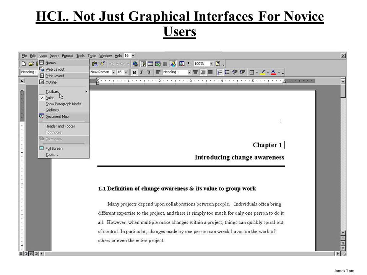Click the Select Browse Object circle button
This screenshot has height=275, width=367.
pos(343,243)
